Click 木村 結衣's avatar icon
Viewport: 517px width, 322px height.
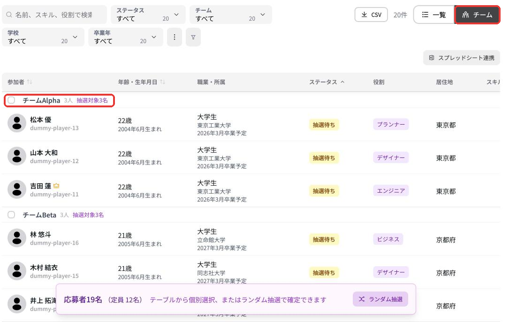click(x=17, y=271)
